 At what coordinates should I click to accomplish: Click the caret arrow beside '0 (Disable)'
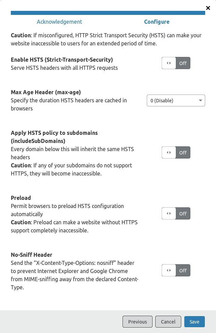[200, 101]
